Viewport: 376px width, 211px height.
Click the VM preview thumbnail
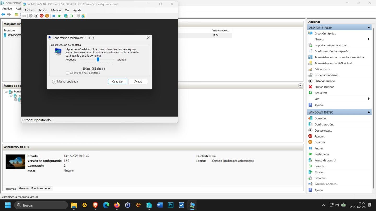(16, 162)
